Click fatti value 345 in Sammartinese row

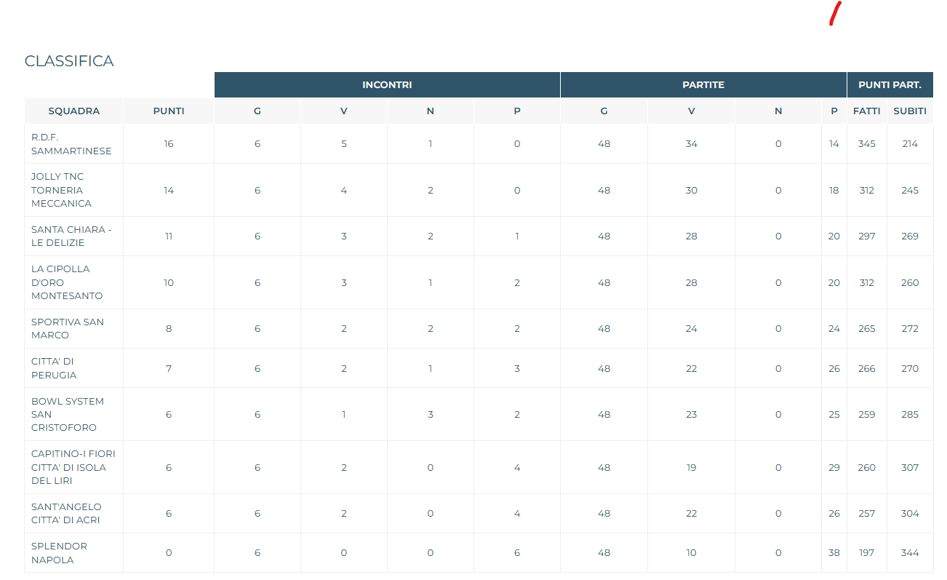click(867, 144)
